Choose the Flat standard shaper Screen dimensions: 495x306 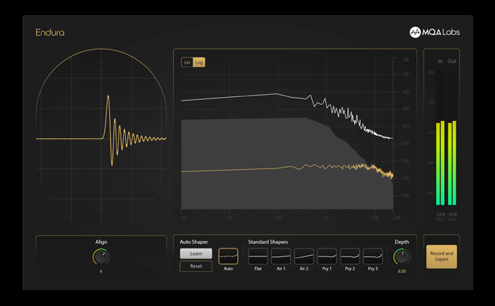[x=258, y=256]
